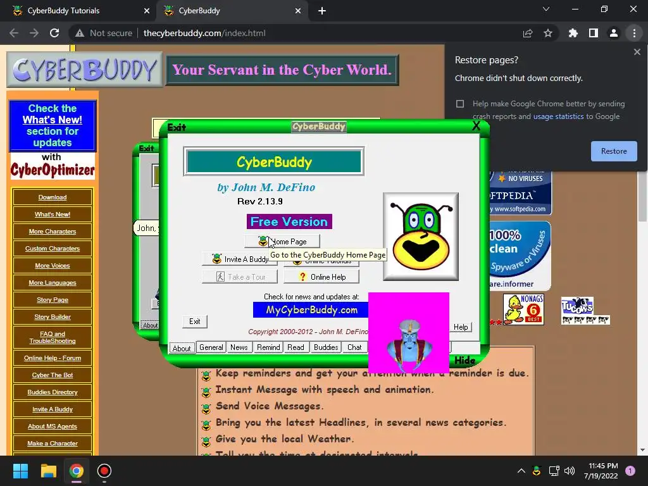Open the Invite A Buddy sidebar link
648x486 pixels.
tap(53, 409)
